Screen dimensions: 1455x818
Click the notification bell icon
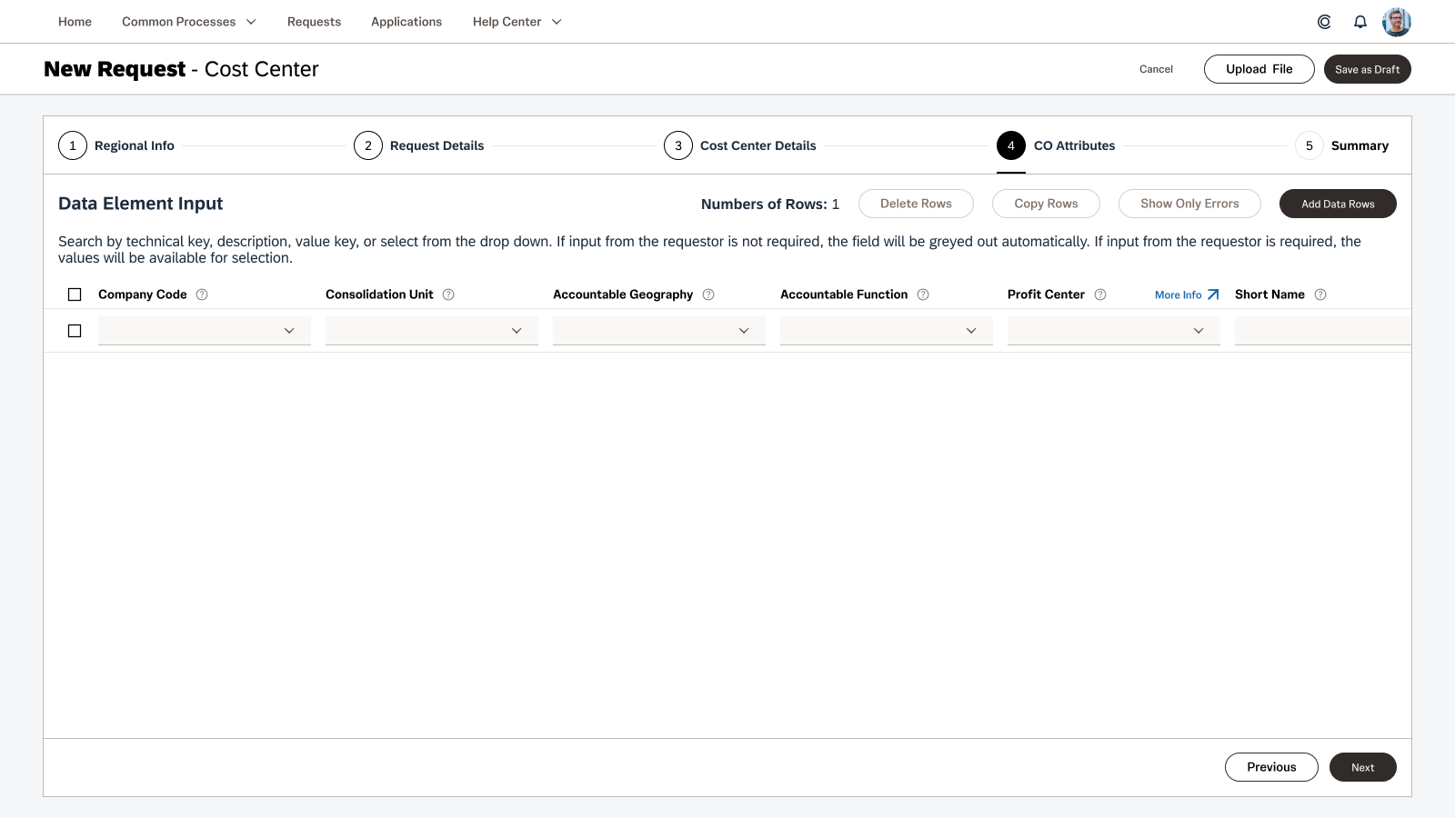coord(1360,22)
